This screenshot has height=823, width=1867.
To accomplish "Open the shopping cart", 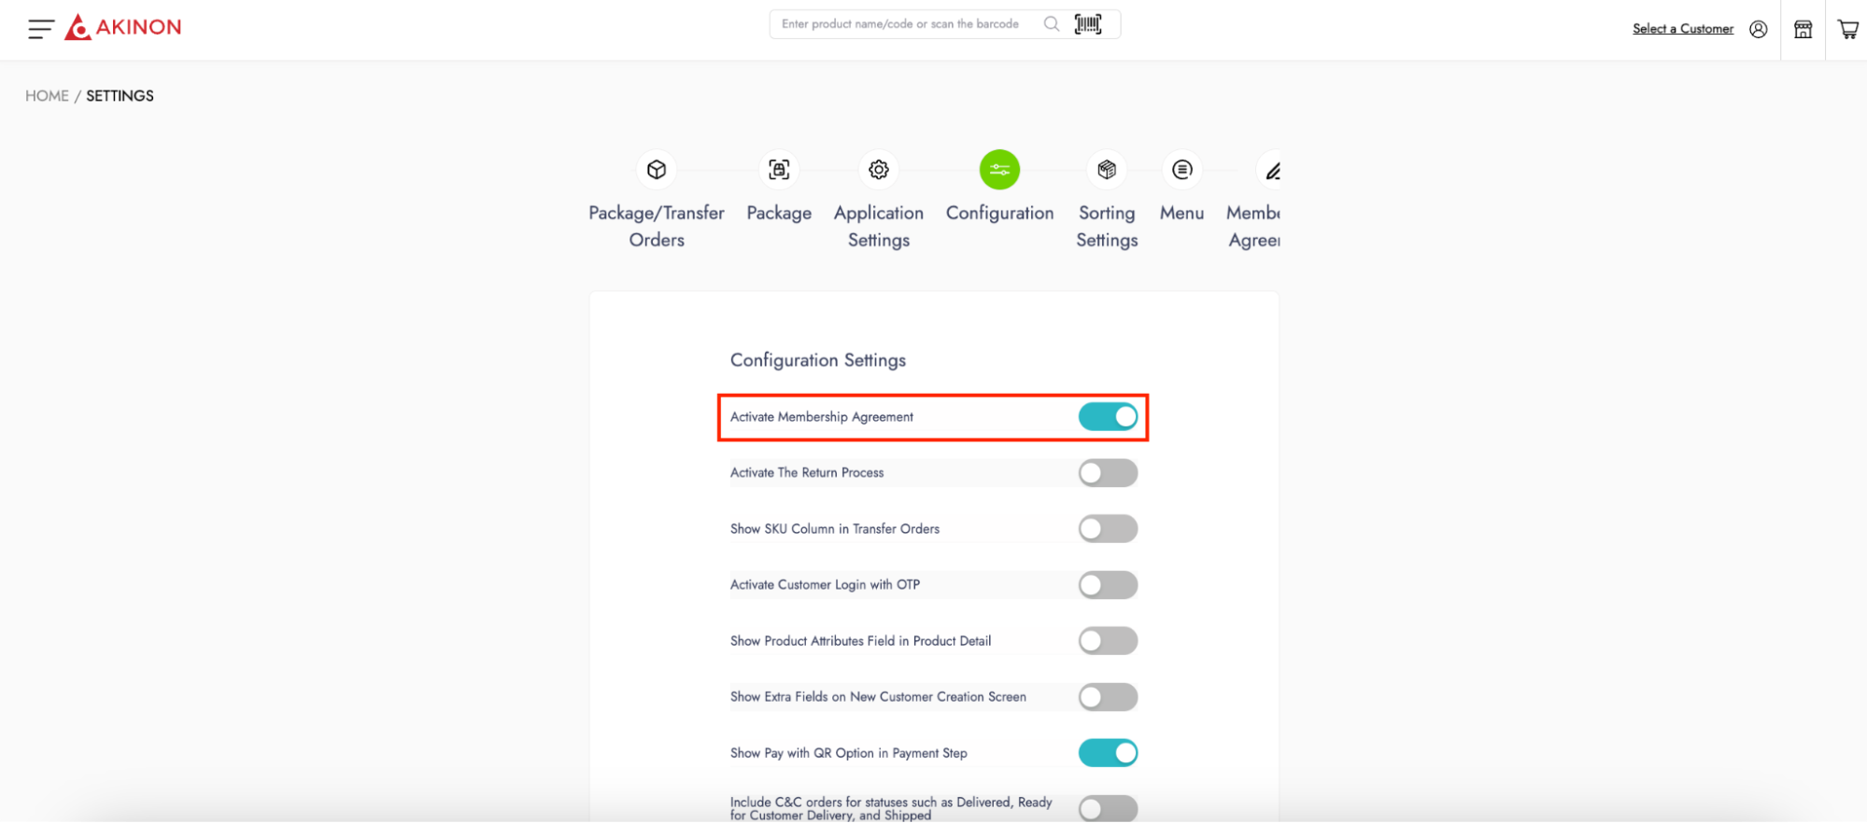I will tap(1848, 29).
